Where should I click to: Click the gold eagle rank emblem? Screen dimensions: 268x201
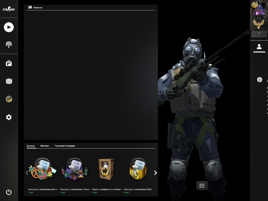(x=258, y=24)
